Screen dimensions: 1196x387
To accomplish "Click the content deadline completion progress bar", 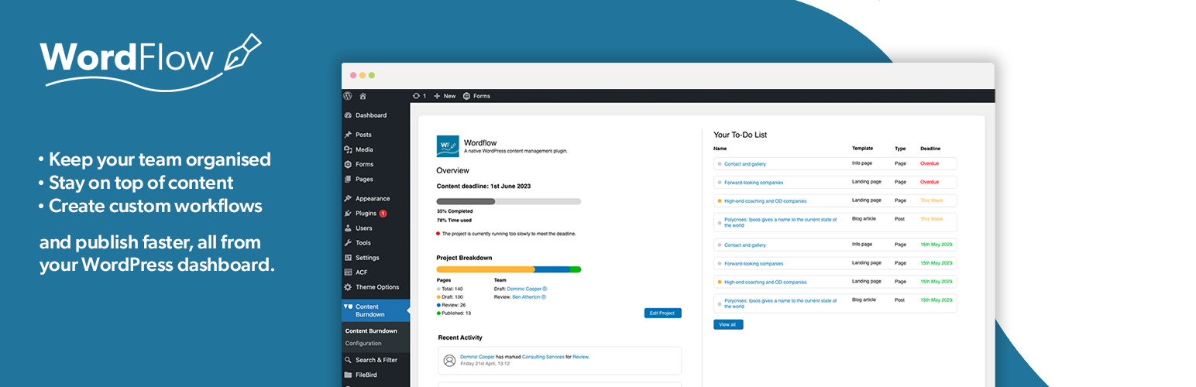I will (x=509, y=201).
